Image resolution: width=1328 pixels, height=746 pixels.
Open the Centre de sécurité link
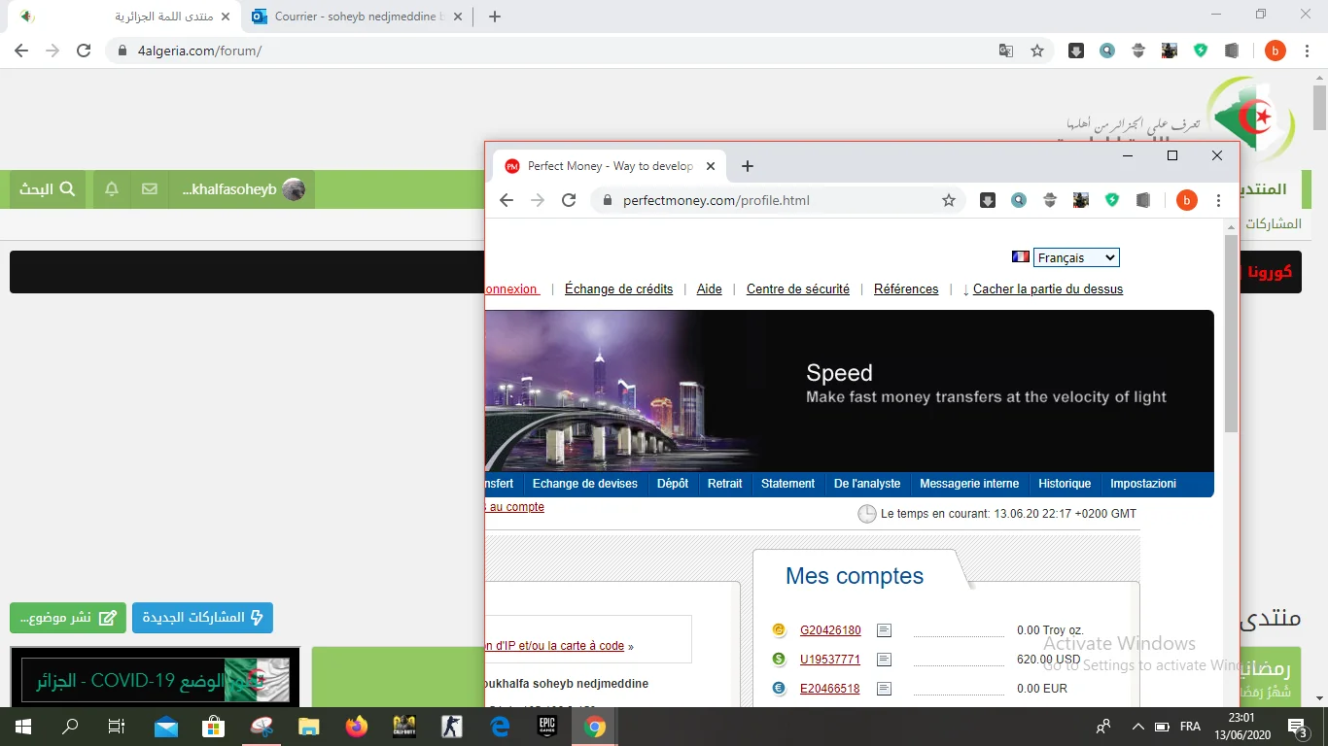(x=798, y=289)
